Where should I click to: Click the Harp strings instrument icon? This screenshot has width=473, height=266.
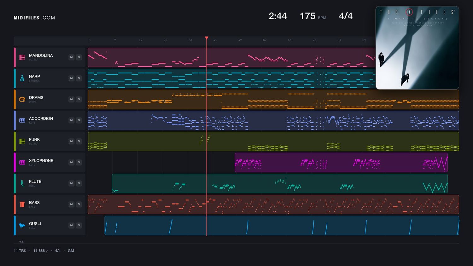22,78
